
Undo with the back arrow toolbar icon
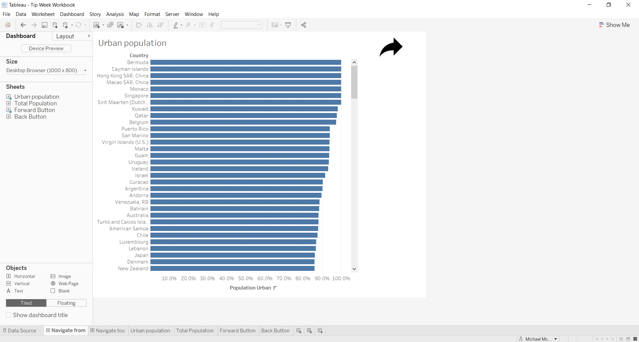(x=23, y=25)
